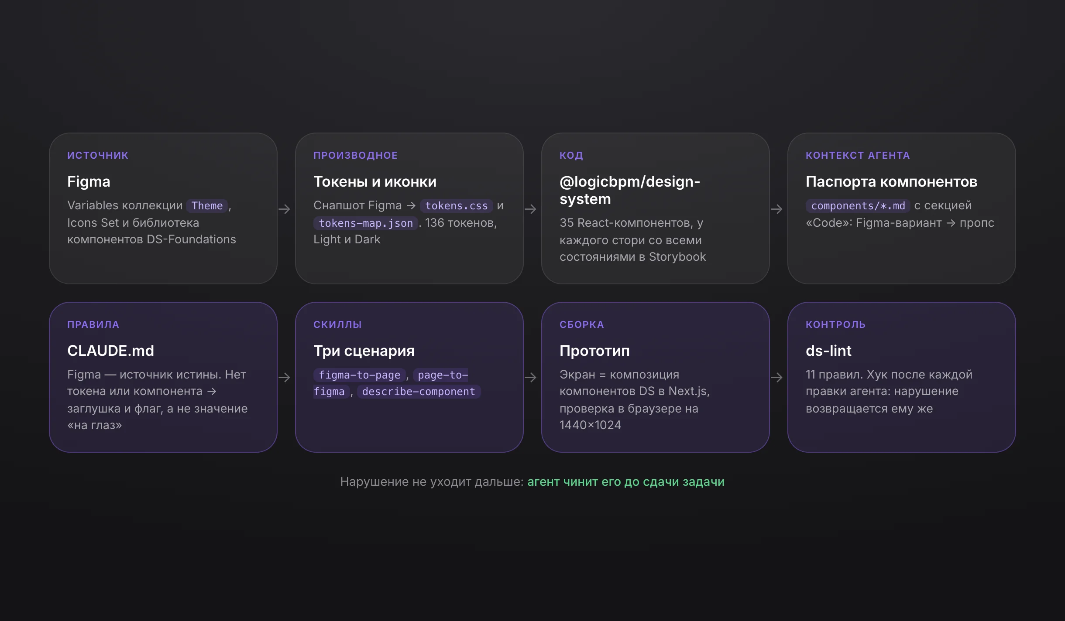Click the 11 правил description text
The width and height of the screenshot is (1065, 621).
pos(889,391)
